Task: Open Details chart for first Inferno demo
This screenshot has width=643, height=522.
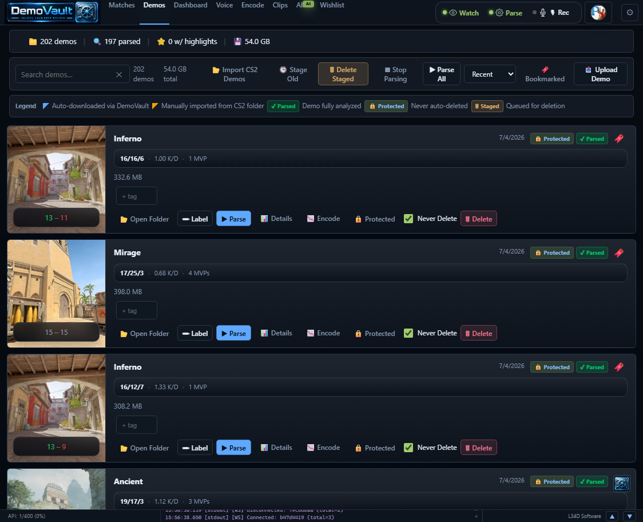Action: click(x=276, y=219)
